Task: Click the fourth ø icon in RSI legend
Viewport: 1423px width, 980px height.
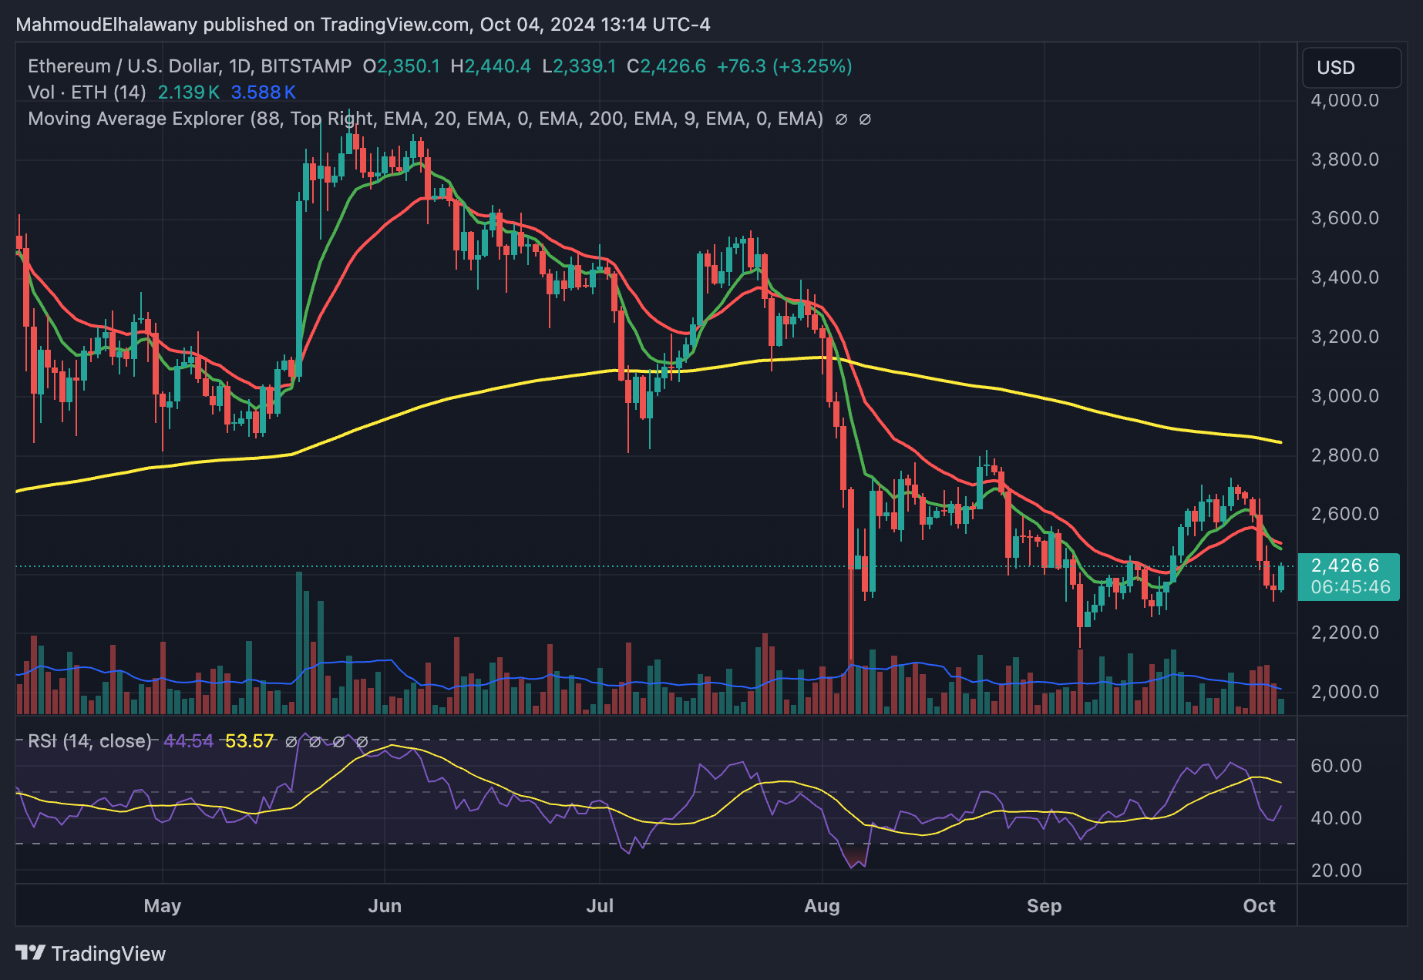Action: click(364, 742)
